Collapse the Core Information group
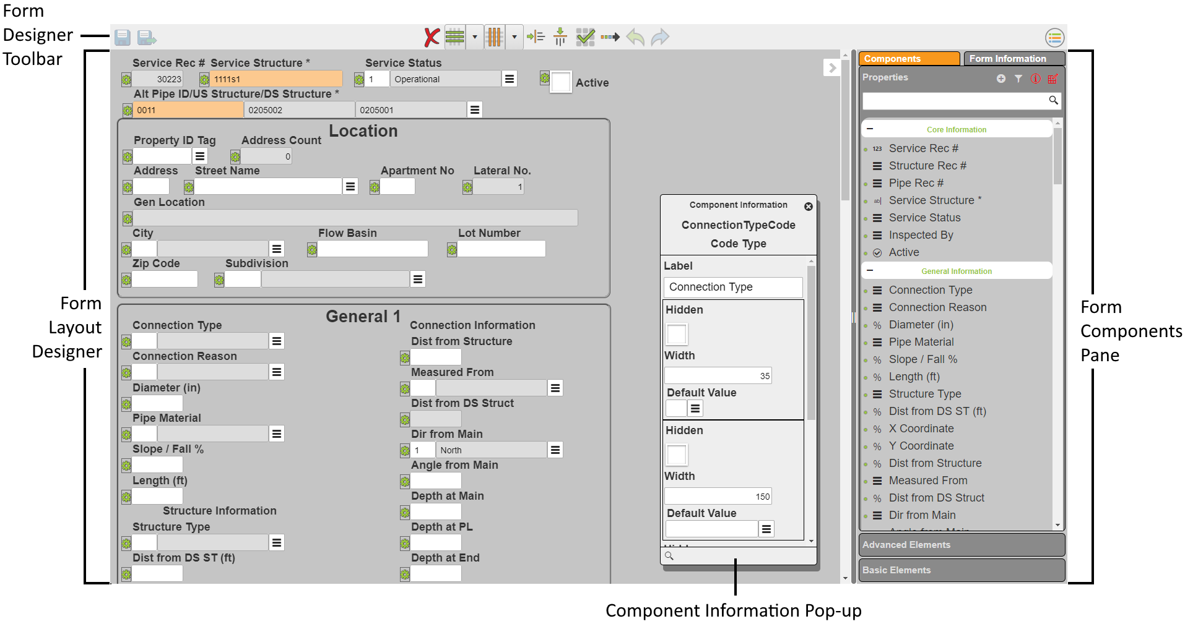 coord(870,129)
